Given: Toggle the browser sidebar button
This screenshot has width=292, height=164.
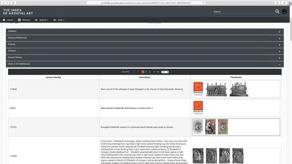Looking at the screenshot, I should [x=13, y=3].
